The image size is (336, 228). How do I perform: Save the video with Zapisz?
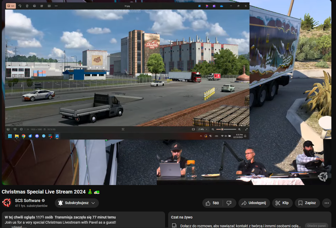(307, 203)
